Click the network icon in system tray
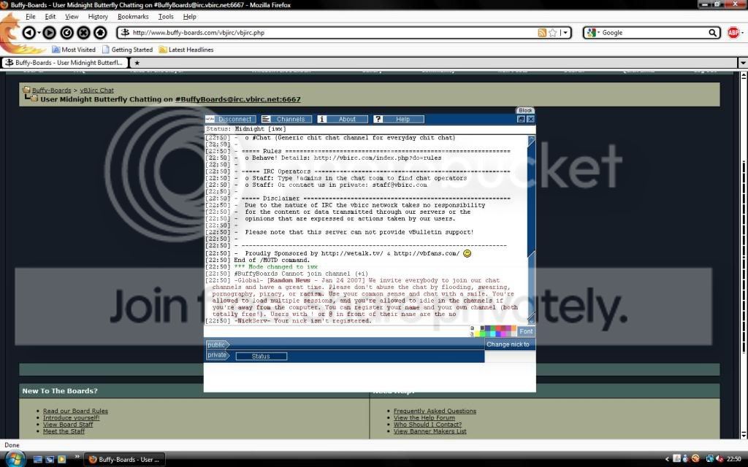The image size is (748, 467). (709, 459)
